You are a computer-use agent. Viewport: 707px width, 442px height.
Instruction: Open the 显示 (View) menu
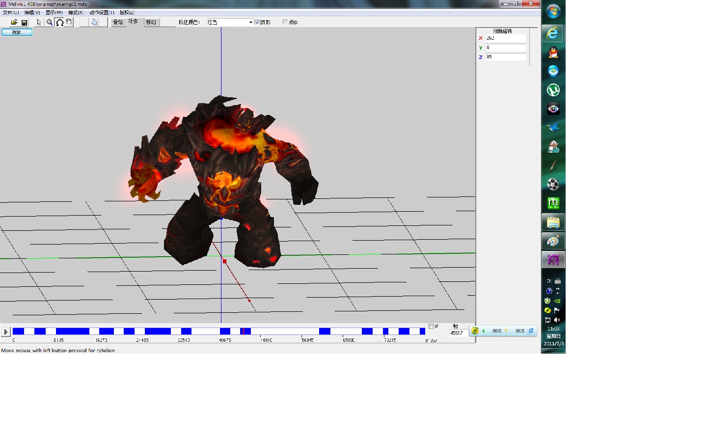[x=54, y=13]
